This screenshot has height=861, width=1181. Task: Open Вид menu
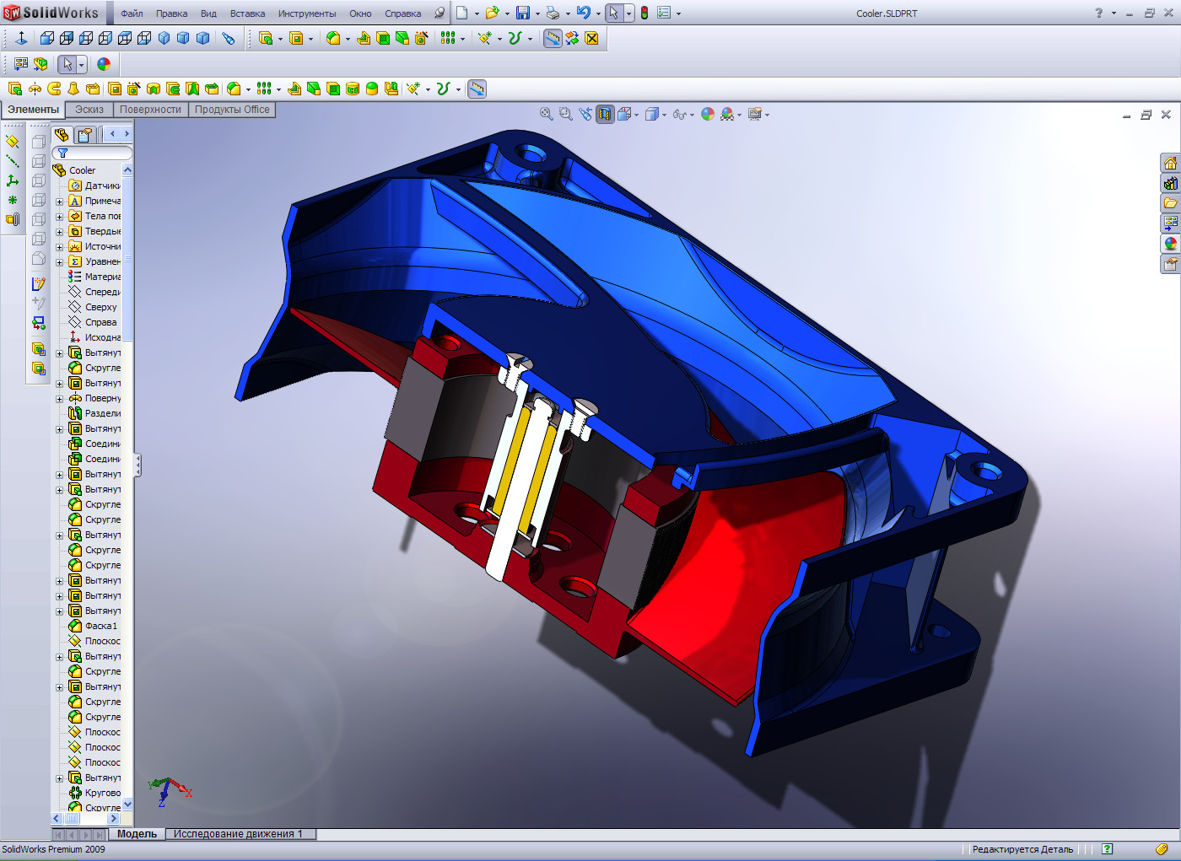point(208,13)
